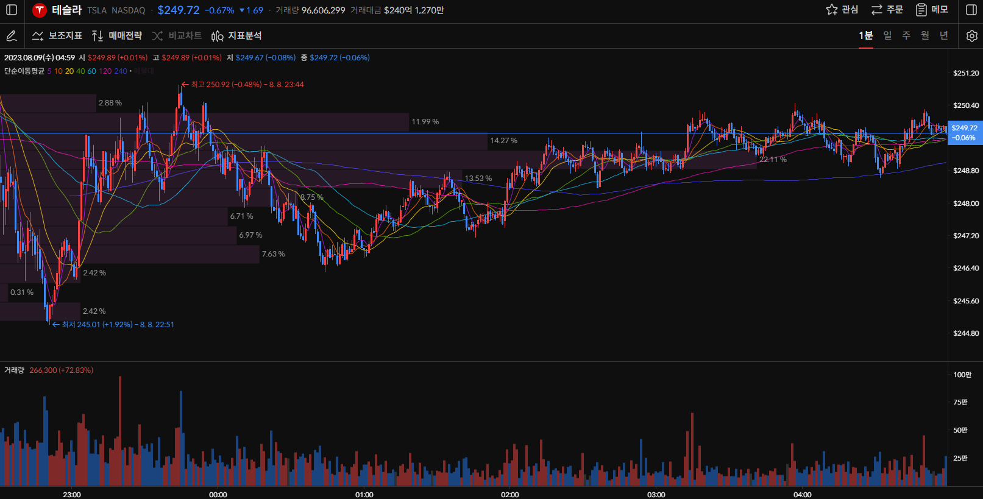Select moving average 40 label
Image resolution: width=983 pixels, height=499 pixels.
click(80, 71)
